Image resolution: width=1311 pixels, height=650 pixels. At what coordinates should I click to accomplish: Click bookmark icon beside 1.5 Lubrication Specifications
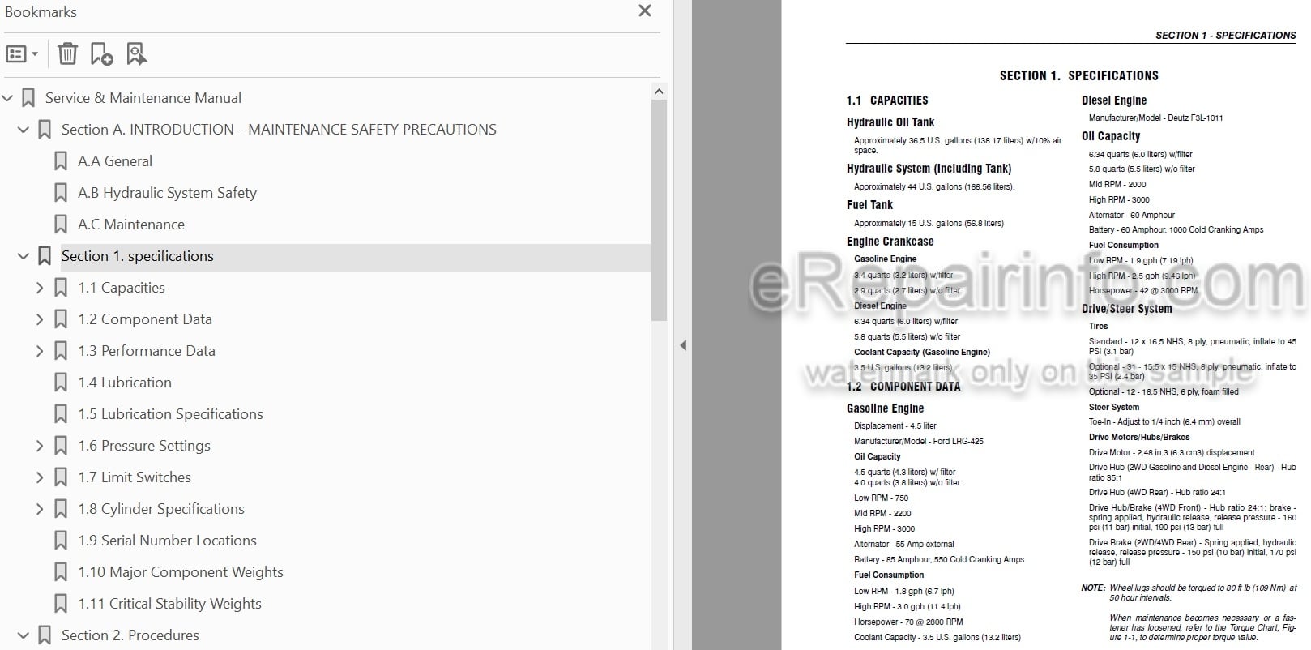61,414
